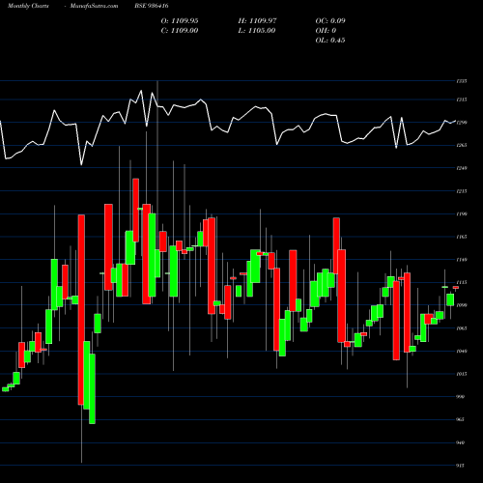This screenshot has width=483, height=483.
Task: Click the 1140 price axis label
Action: click(x=462, y=260)
